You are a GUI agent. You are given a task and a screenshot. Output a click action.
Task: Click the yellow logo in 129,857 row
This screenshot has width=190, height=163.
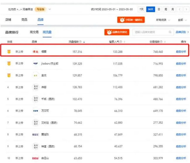35,75
